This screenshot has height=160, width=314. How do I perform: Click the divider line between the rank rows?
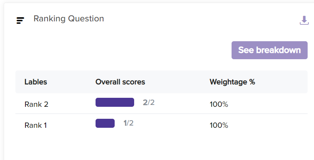161,114
